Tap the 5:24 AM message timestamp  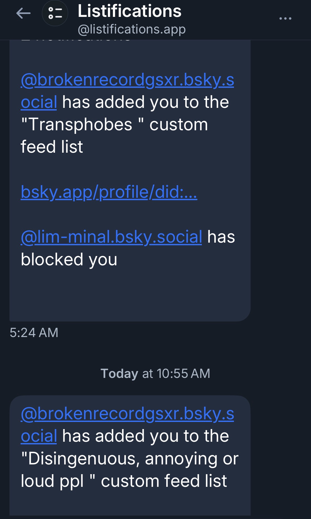[x=34, y=332]
